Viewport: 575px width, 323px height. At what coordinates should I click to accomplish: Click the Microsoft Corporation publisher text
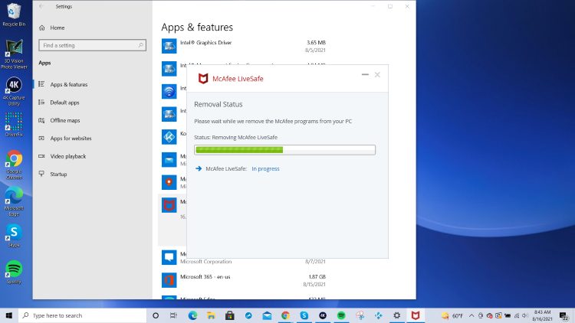[205, 262]
